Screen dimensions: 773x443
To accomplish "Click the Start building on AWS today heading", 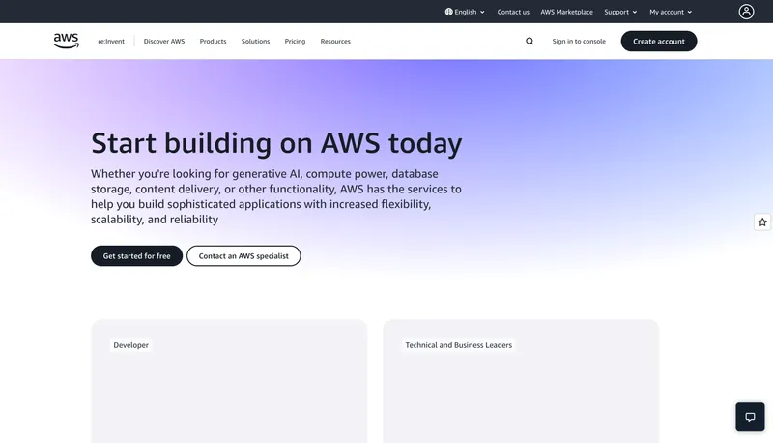I will (276, 143).
